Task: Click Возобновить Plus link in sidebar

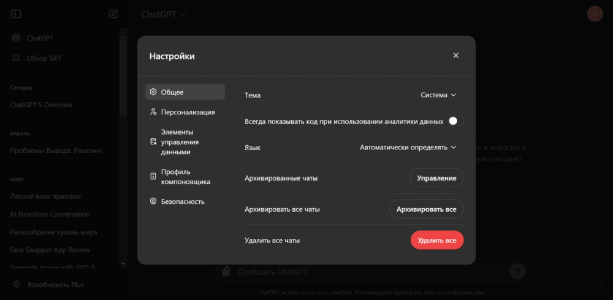Action: pos(56,285)
